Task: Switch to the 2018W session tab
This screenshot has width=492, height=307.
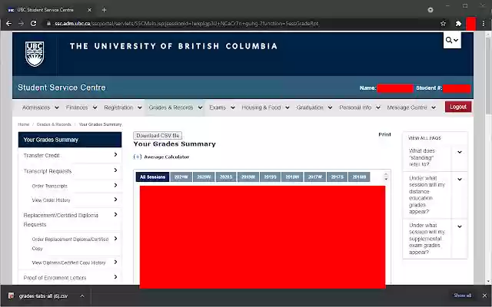Action: 292,177
